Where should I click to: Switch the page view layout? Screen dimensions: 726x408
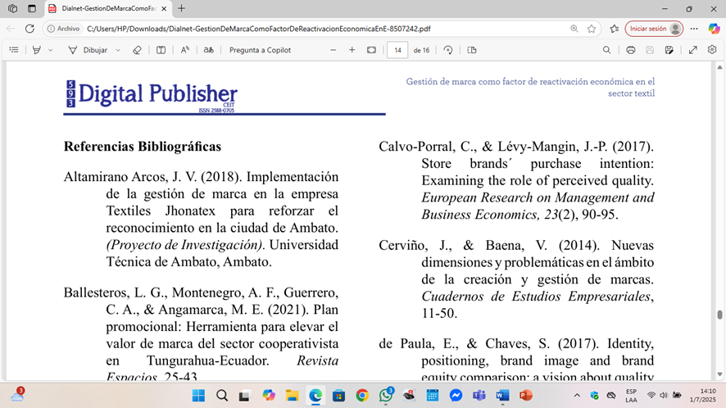coord(472,50)
